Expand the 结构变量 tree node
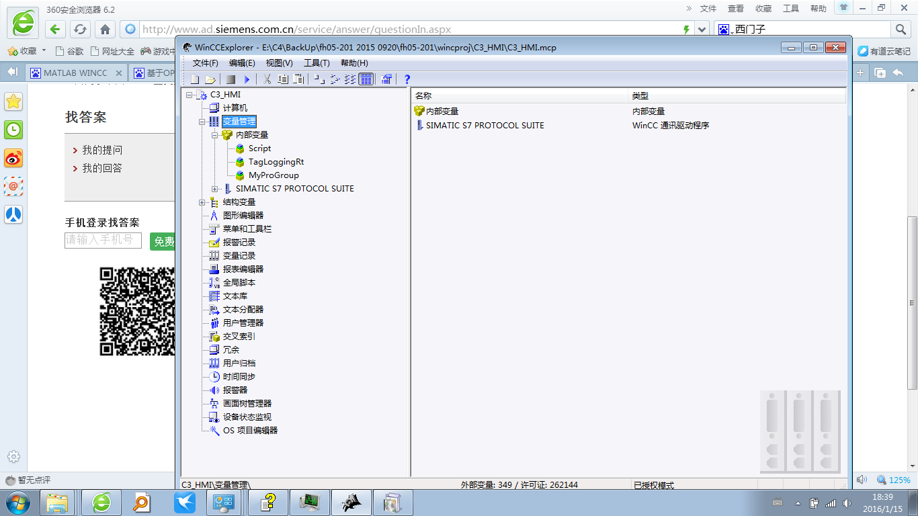 [202, 202]
